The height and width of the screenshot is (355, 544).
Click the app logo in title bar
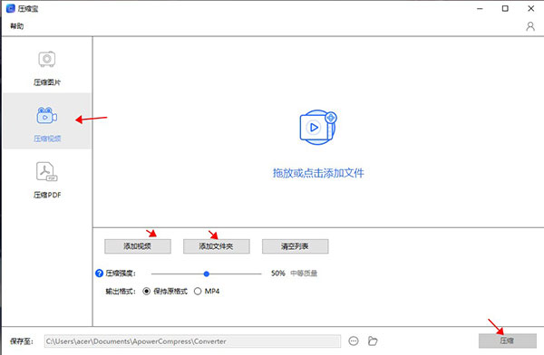click(11, 8)
